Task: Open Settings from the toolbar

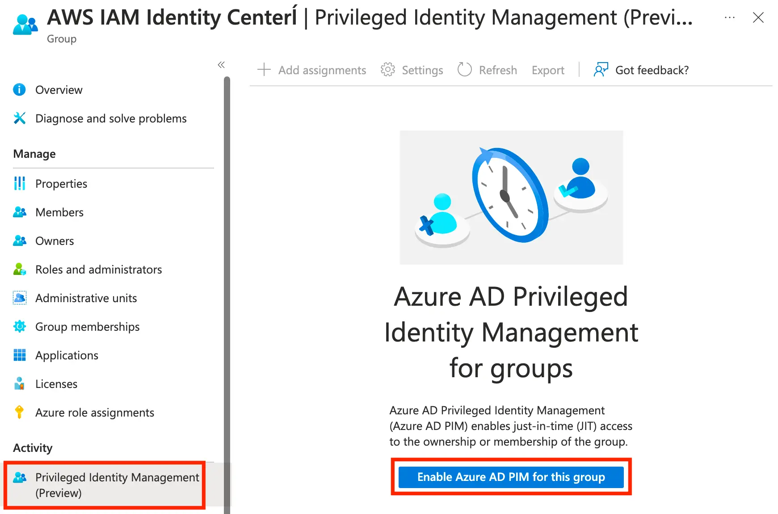Action: (x=412, y=70)
